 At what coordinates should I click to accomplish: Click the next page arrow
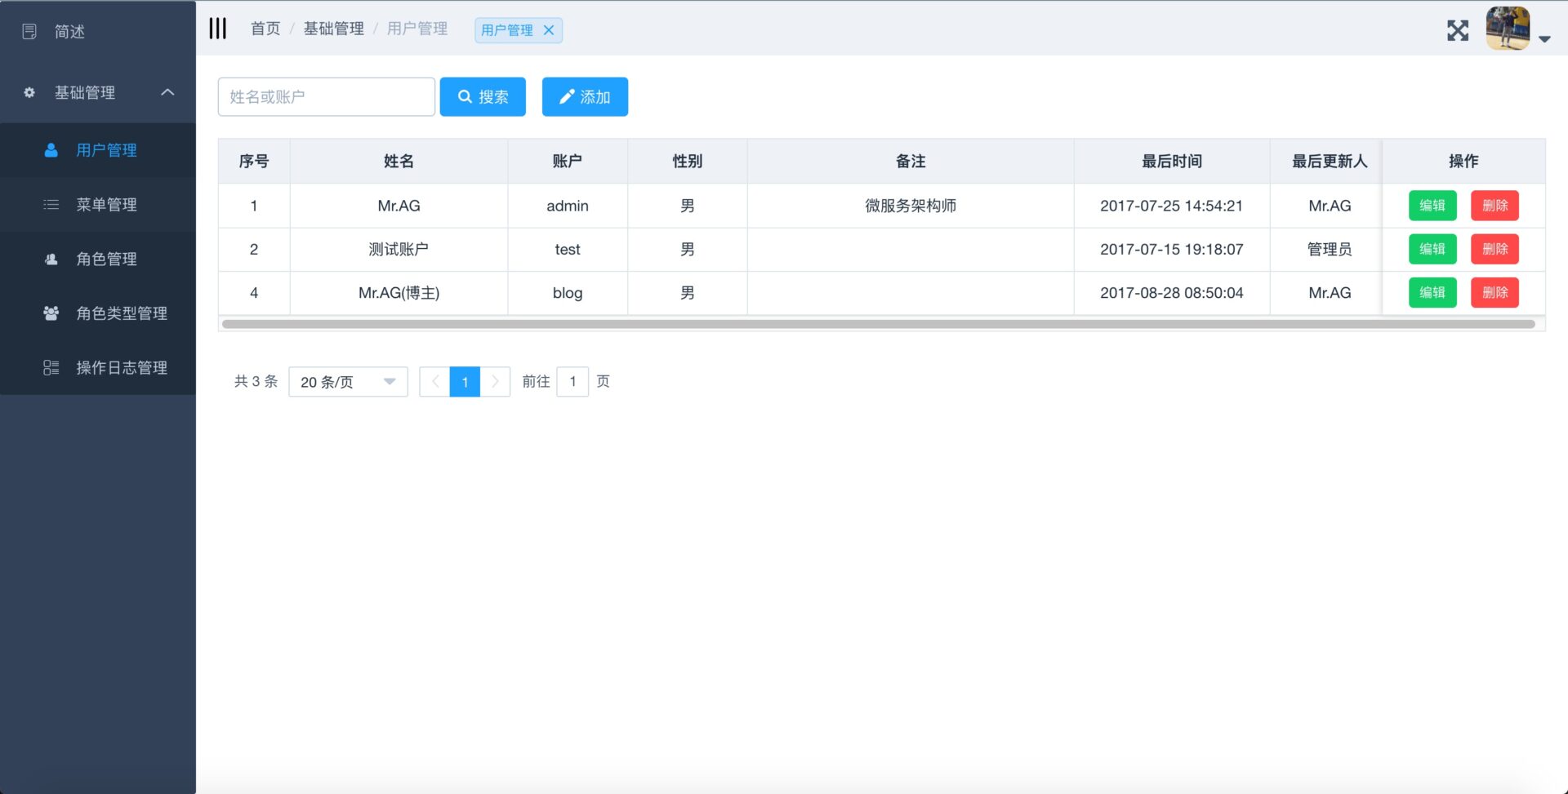coord(495,381)
